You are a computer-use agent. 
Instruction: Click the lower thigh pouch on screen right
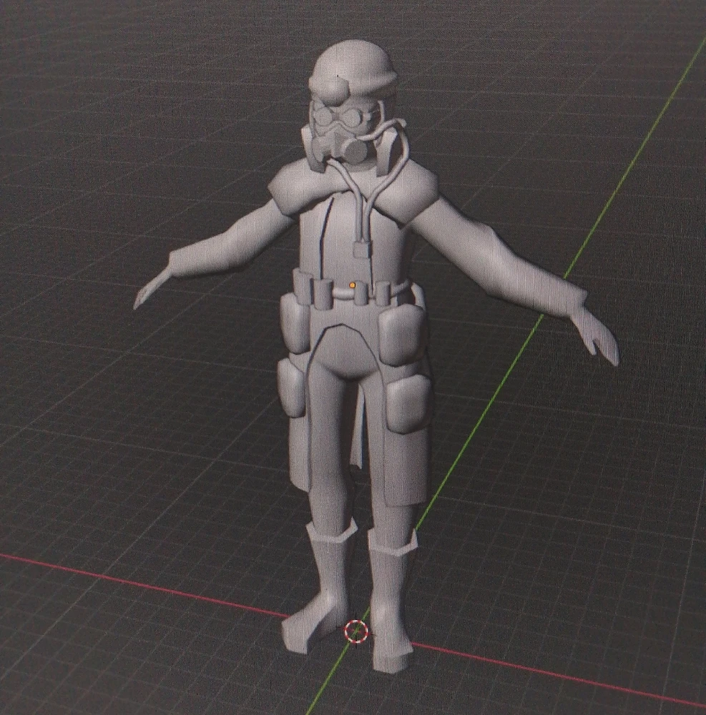(408, 403)
